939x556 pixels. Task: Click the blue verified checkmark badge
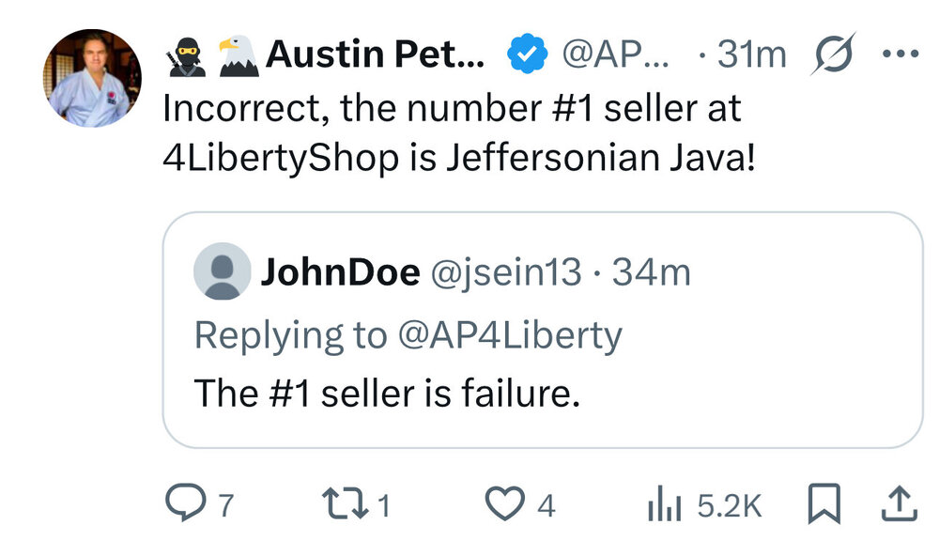tap(528, 56)
